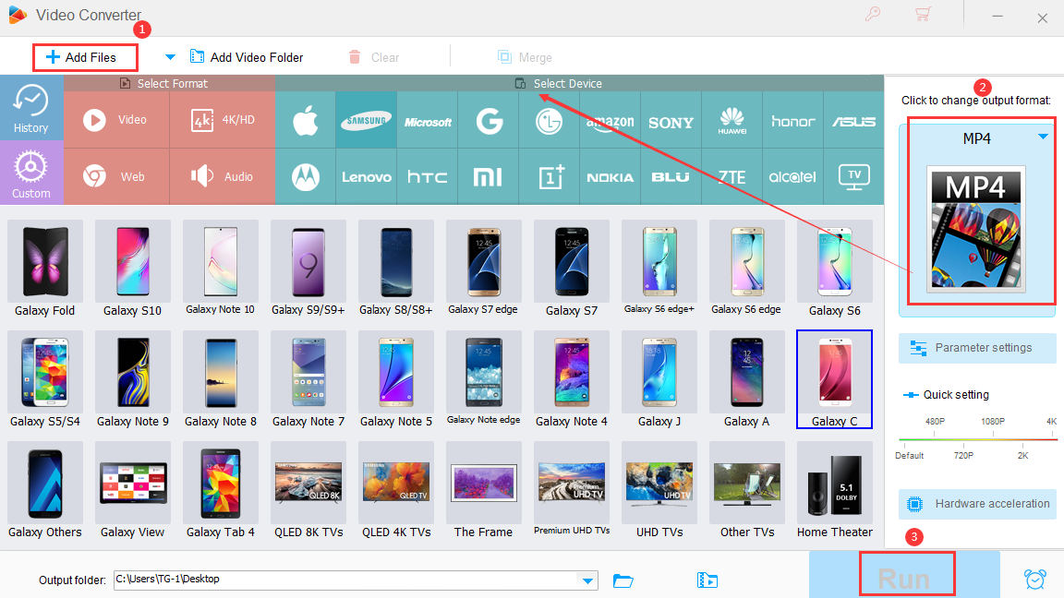Choose the Samsung device brand

tap(367, 120)
